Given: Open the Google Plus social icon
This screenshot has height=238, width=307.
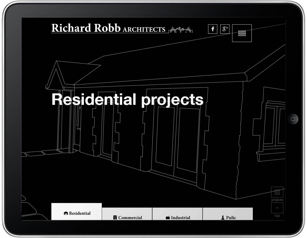Looking at the screenshot, I should 225,29.
